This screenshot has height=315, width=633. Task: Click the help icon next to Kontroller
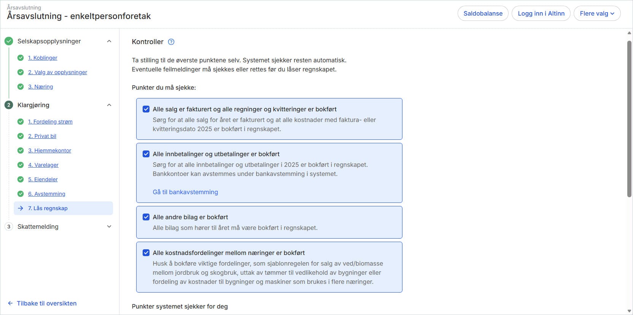(x=171, y=42)
